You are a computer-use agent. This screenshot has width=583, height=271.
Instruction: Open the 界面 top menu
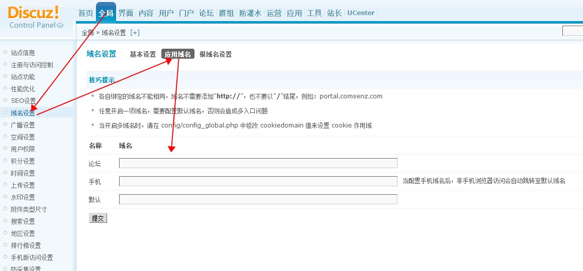click(x=126, y=13)
